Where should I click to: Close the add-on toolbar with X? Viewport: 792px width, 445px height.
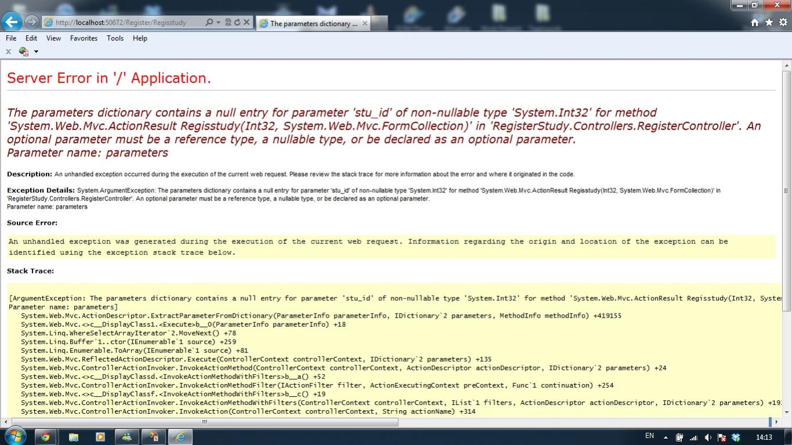8,52
